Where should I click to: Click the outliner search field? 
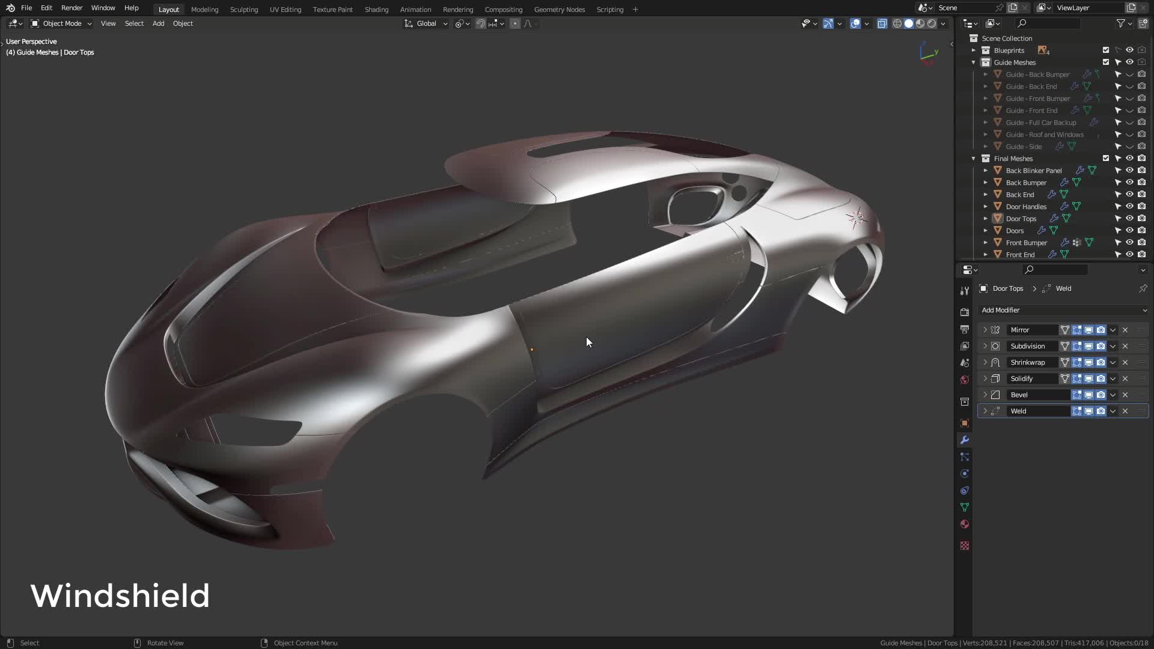click(1048, 23)
